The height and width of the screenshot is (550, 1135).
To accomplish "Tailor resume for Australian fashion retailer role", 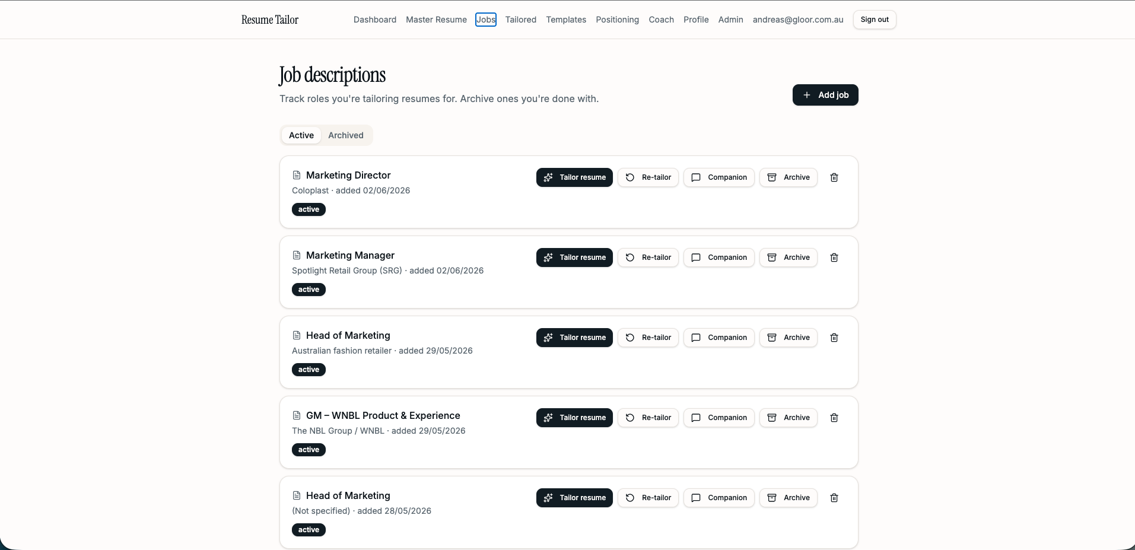I will pos(574,338).
